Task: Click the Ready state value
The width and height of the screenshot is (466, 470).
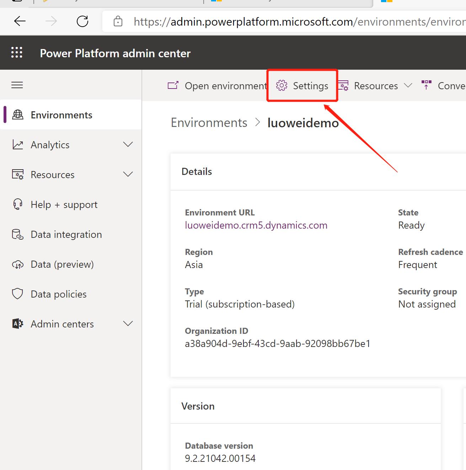Action: 411,225
